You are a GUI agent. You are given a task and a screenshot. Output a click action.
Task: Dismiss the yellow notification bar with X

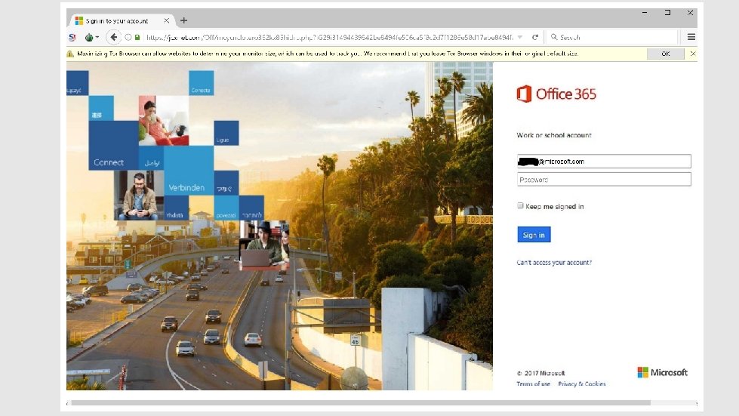(x=692, y=54)
